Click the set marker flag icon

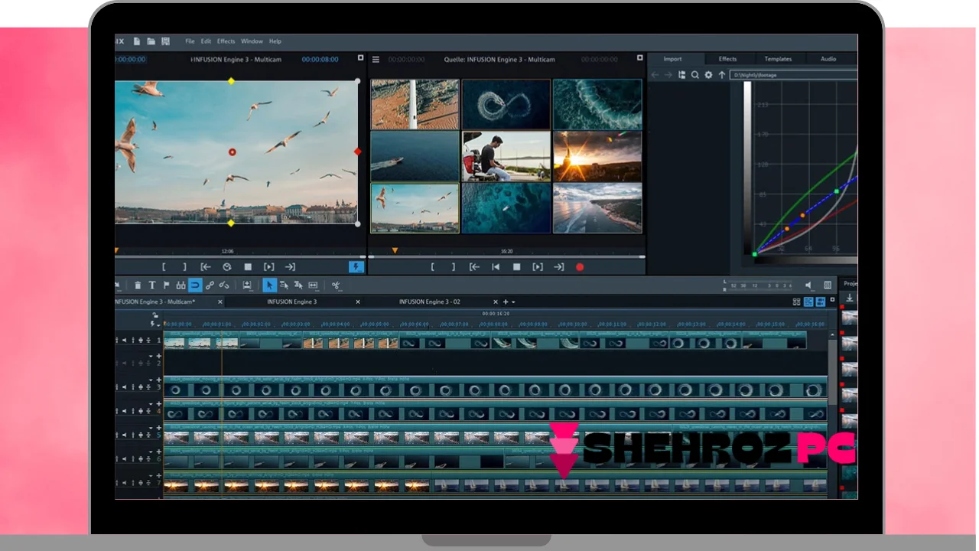[166, 285]
